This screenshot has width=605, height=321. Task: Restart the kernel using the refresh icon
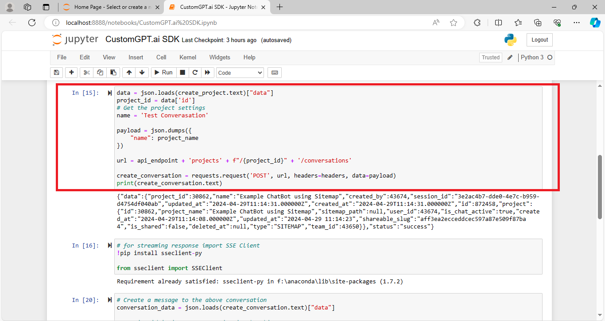click(x=195, y=72)
